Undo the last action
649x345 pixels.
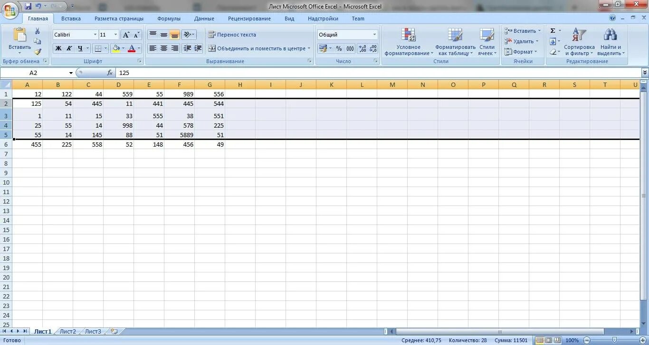[x=39, y=6]
